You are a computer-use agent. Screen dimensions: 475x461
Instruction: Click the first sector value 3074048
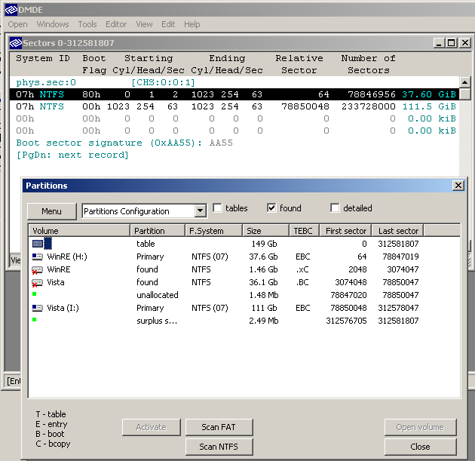click(351, 282)
